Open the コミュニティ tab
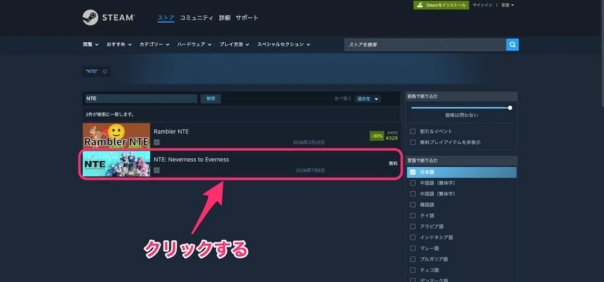Viewport: 604px width, 282px height. (196, 18)
